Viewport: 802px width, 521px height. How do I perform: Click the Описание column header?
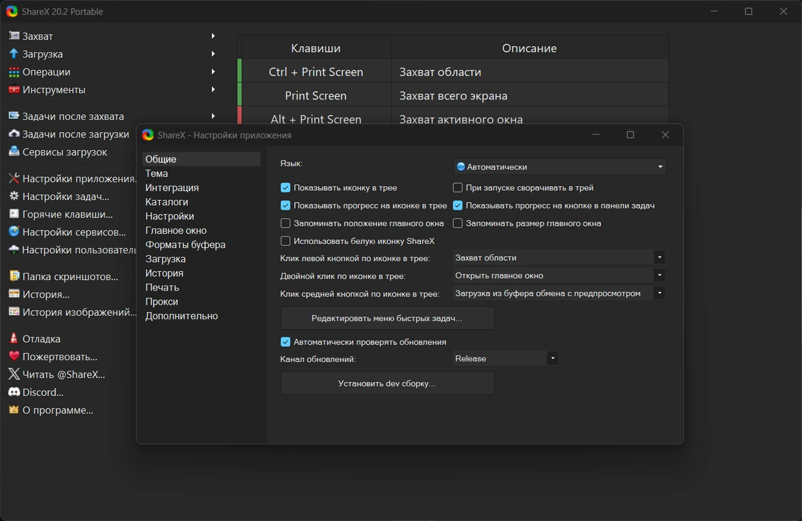click(x=530, y=48)
